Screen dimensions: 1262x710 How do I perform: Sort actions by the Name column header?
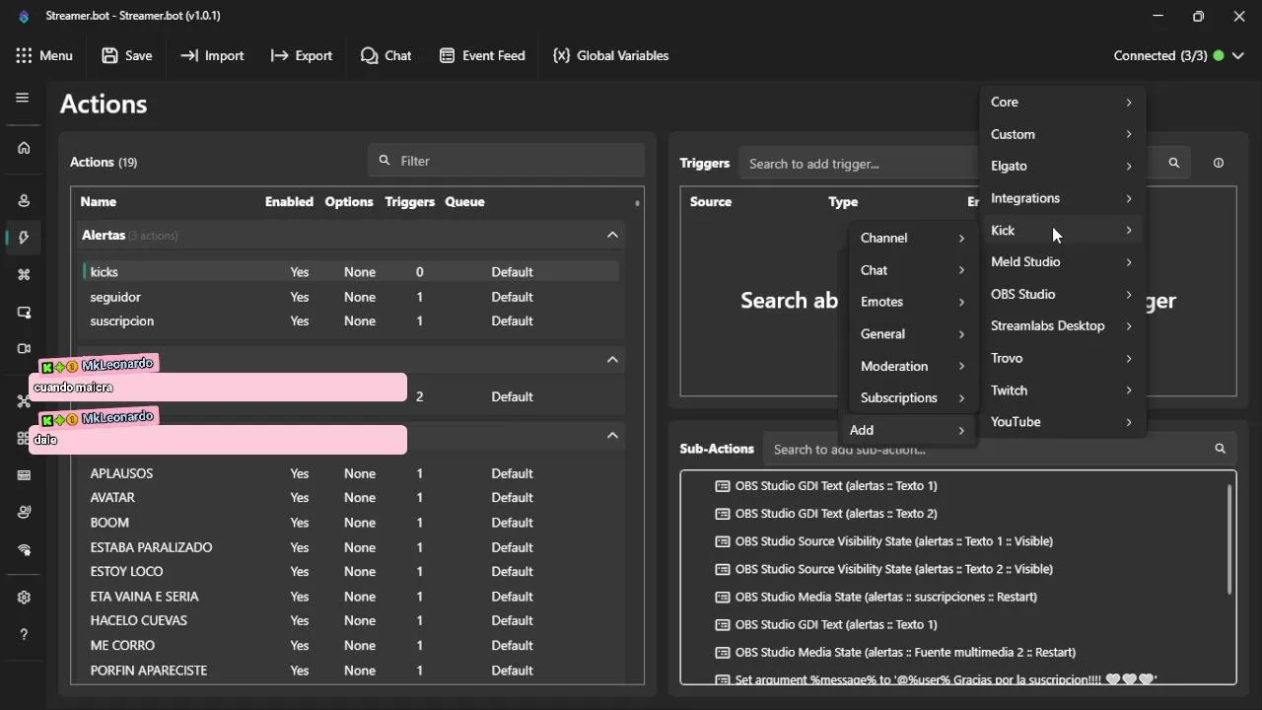(99, 202)
